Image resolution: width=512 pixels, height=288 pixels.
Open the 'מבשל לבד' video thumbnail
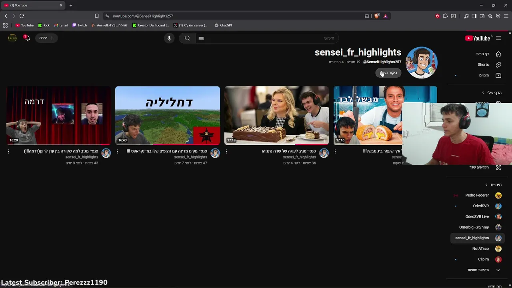[x=368, y=115]
